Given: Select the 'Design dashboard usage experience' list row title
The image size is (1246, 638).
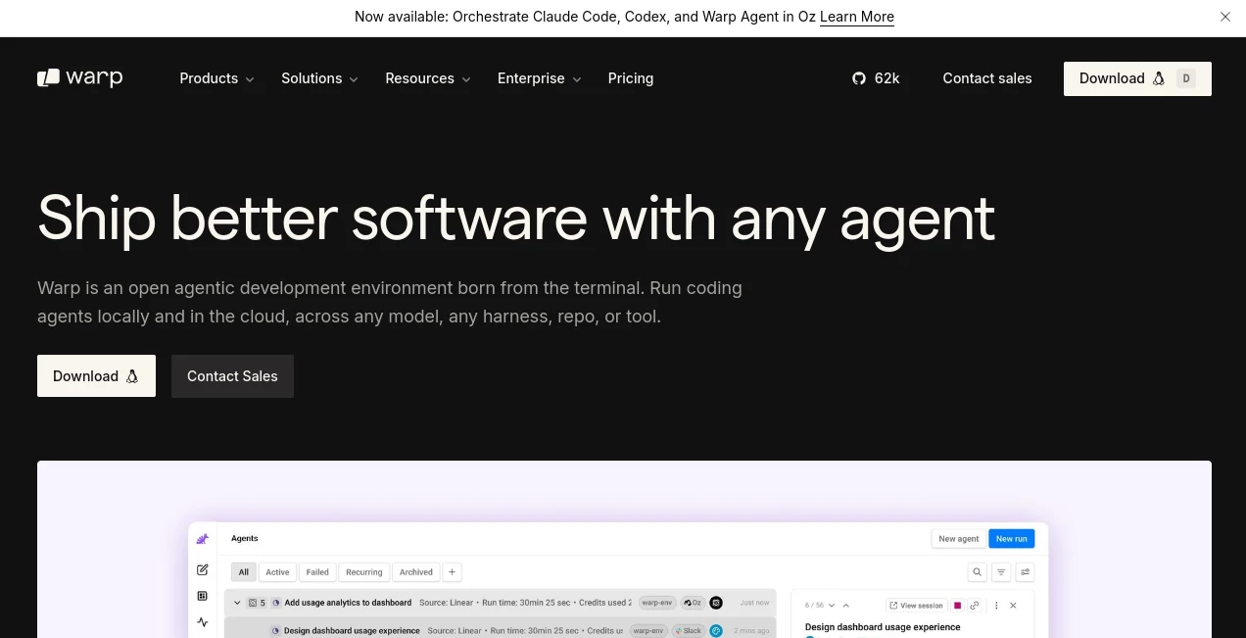Looking at the screenshot, I should pyautogui.click(x=352, y=631).
